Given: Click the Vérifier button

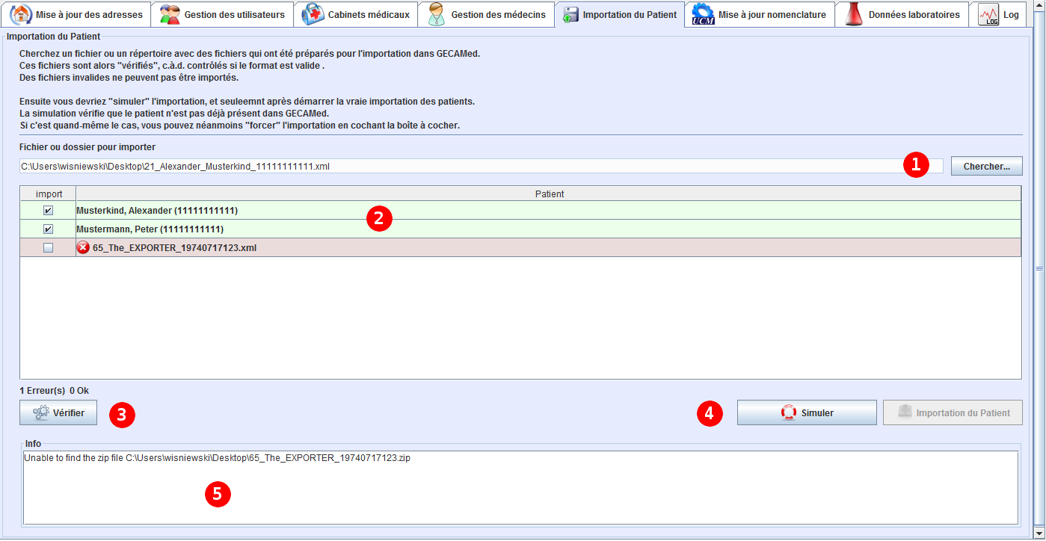Looking at the screenshot, I should tap(58, 412).
